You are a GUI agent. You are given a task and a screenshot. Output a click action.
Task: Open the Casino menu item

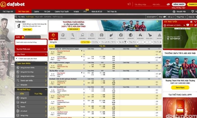point(36,12)
